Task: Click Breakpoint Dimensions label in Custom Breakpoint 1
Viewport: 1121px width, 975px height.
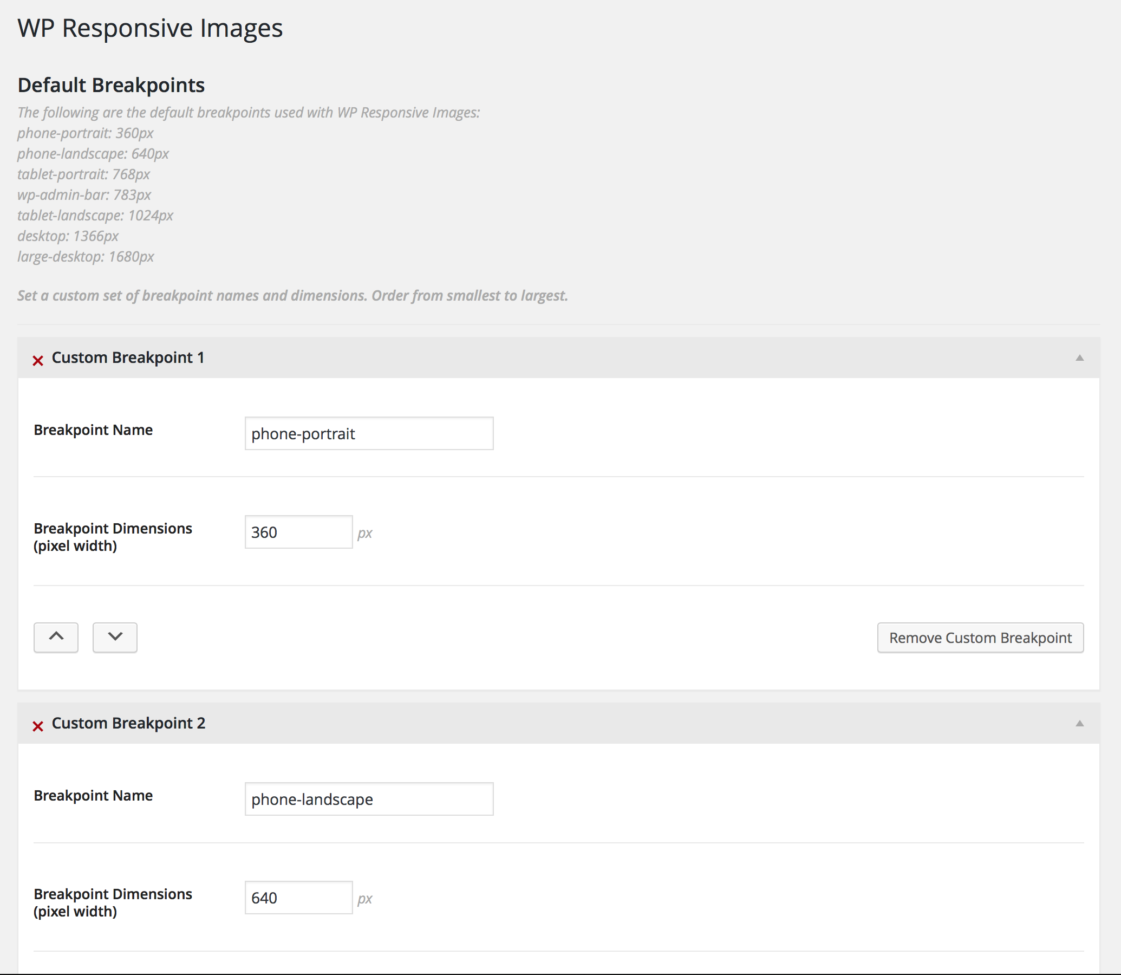Action: click(x=113, y=537)
